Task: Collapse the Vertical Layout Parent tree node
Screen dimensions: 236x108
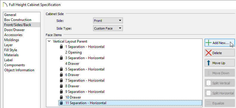Action: coord(49,41)
